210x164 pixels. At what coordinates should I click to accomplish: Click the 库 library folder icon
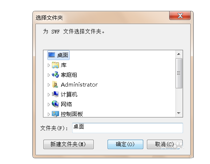pos(55,65)
